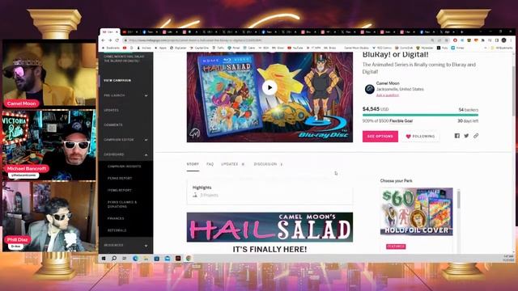Click the browser Back arrow
Screen dimensions: 518x291
[x=103, y=40]
